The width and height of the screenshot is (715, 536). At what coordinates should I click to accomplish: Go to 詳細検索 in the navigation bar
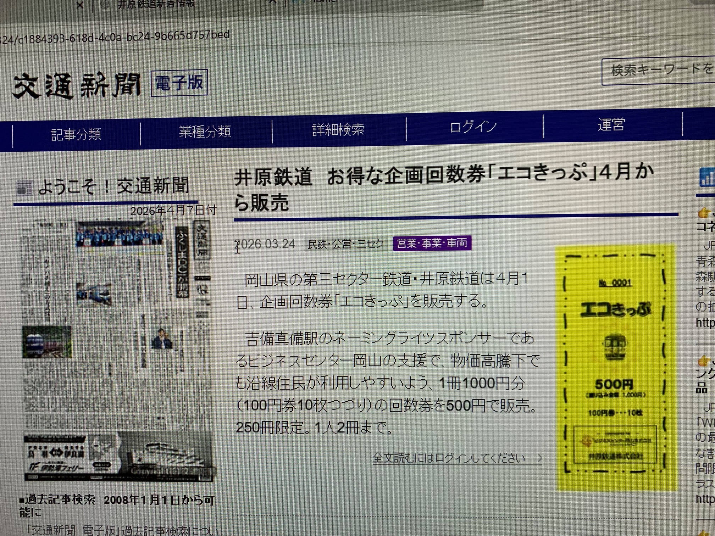(x=338, y=130)
